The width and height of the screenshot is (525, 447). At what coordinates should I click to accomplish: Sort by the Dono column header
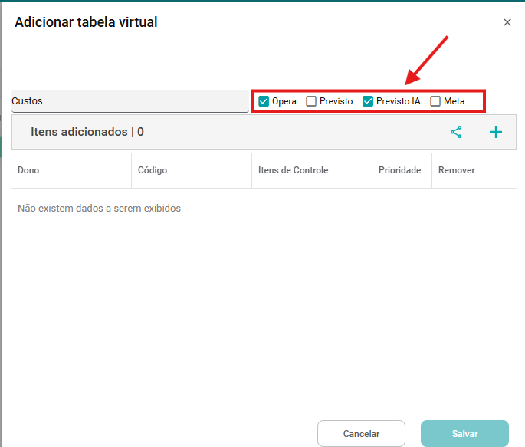click(x=28, y=170)
